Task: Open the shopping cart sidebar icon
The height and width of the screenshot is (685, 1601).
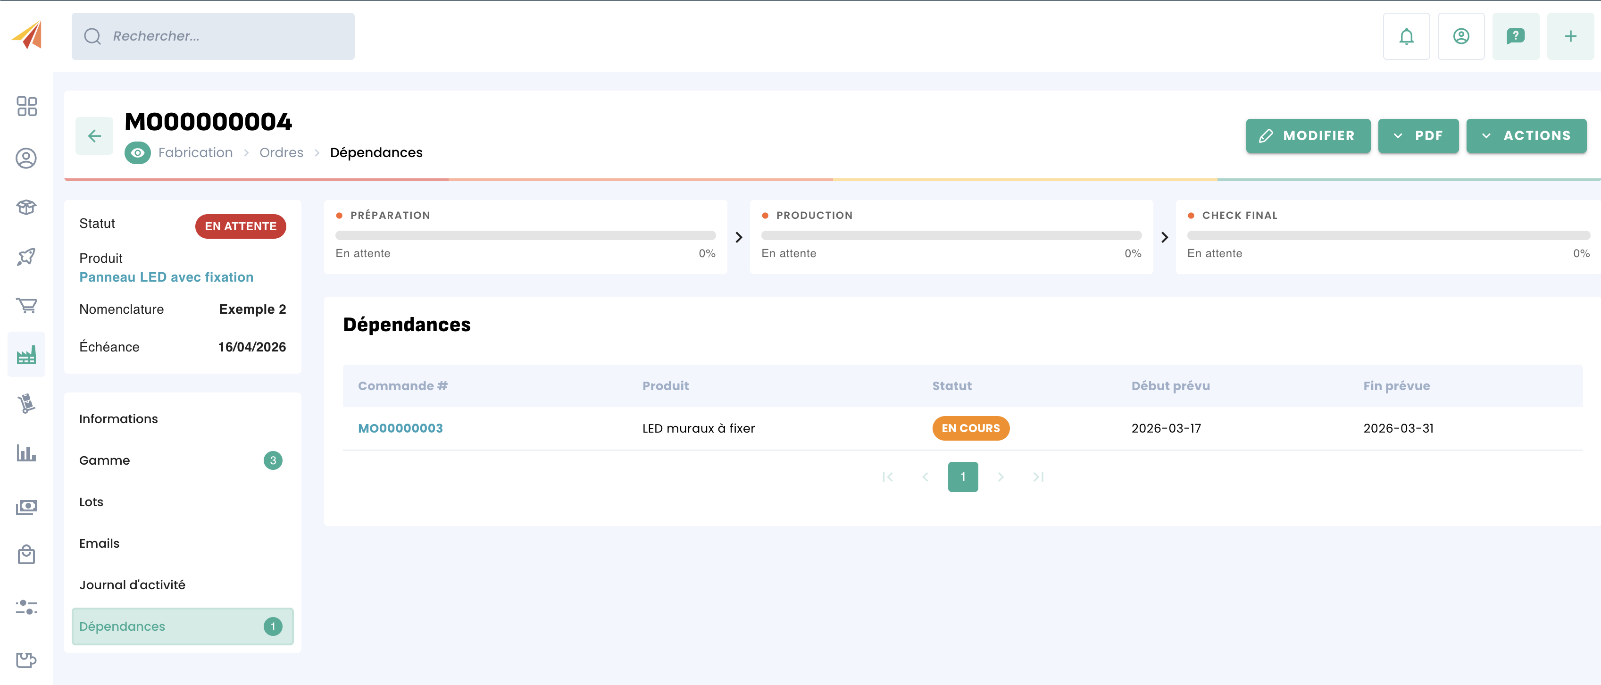Action: (26, 305)
